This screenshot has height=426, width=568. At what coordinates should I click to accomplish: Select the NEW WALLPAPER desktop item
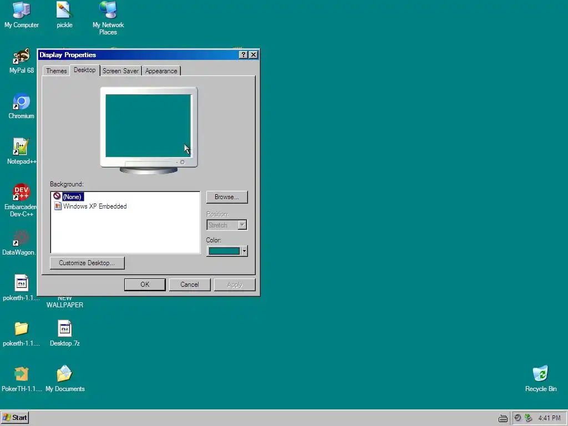coord(65,301)
